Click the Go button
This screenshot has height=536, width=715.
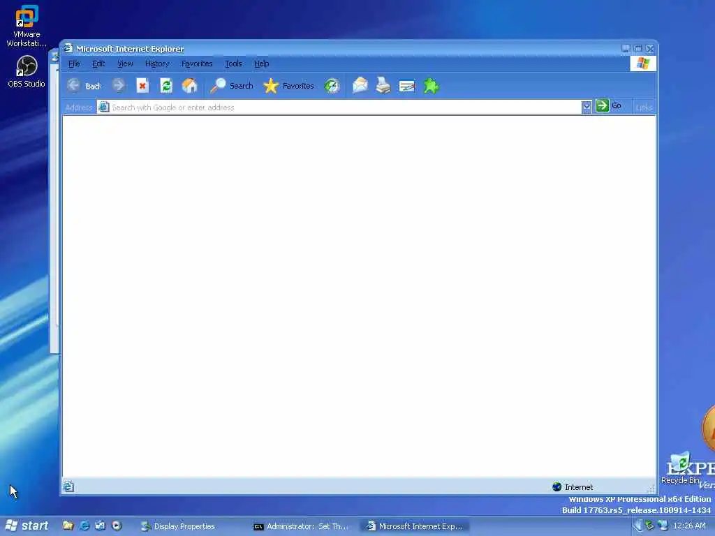click(x=609, y=106)
